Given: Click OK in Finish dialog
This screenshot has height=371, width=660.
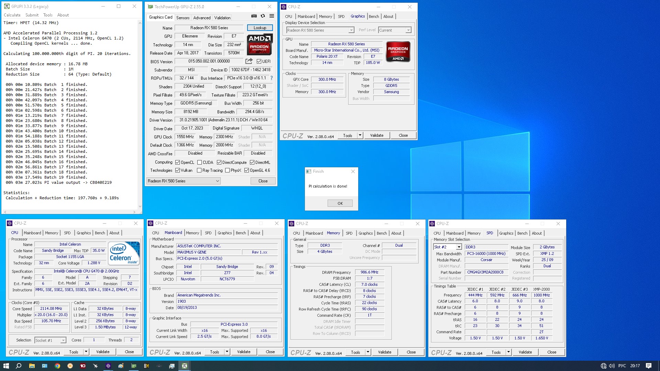Looking at the screenshot, I should pos(340,203).
